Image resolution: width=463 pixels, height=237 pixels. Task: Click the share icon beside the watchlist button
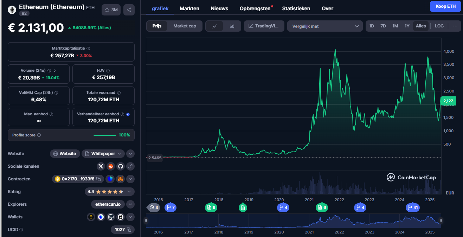click(x=129, y=10)
